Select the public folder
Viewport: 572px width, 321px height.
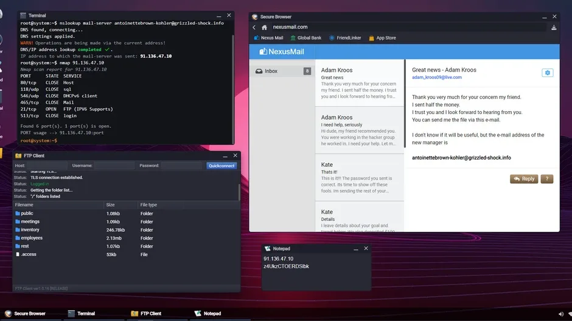coord(126,213)
